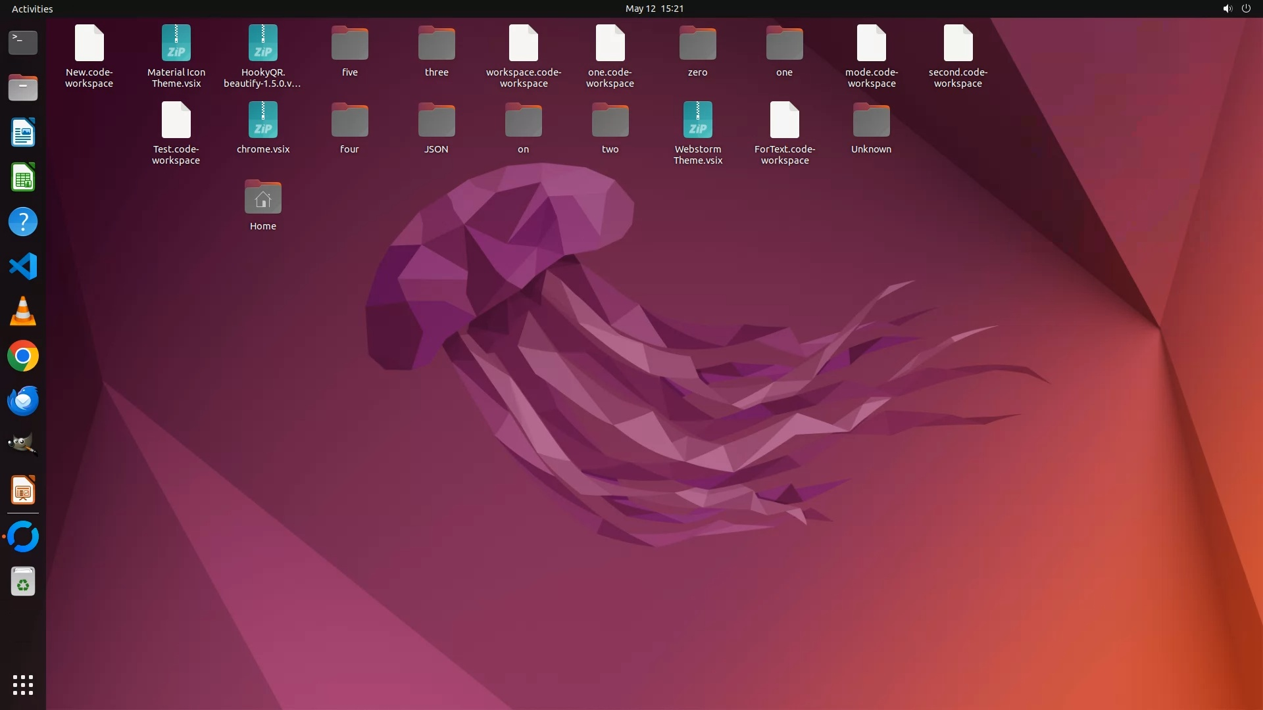Open VLC media player in dock
The height and width of the screenshot is (710, 1263).
point(23,311)
